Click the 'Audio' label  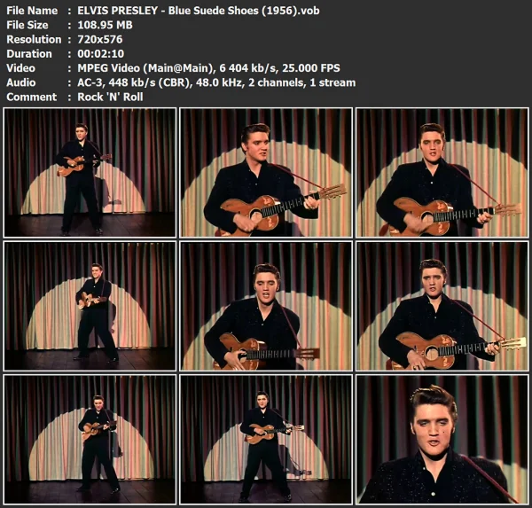pos(21,82)
